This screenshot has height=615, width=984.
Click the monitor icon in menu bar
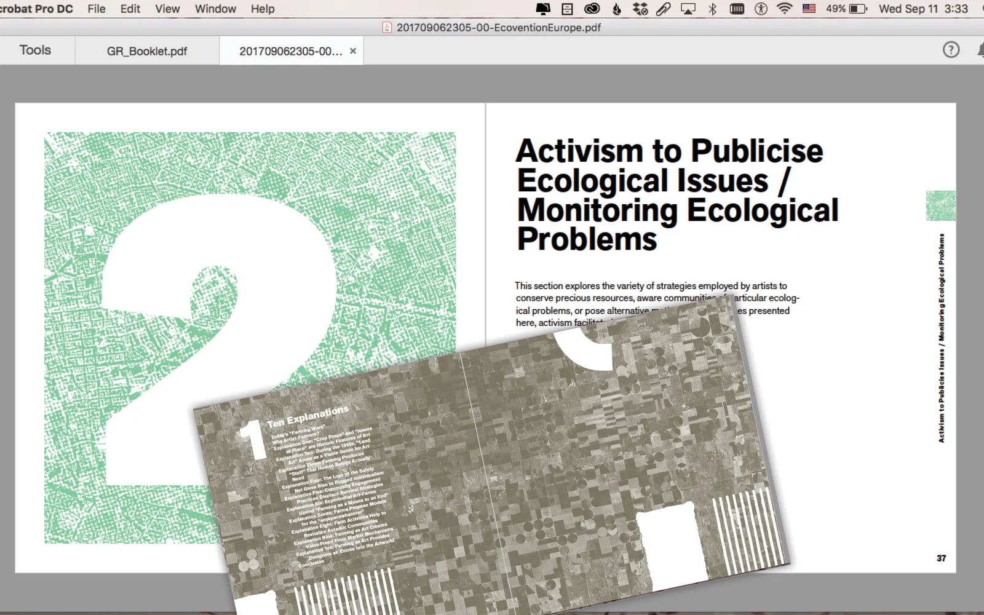543,9
